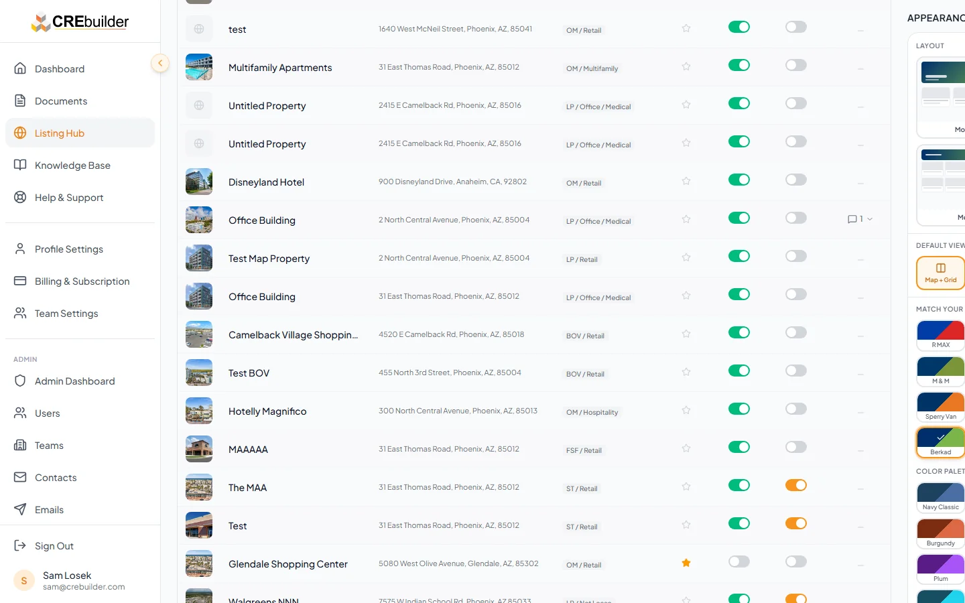The image size is (965, 603).
Task: Open Help & Support
Action: [x=69, y=197]
